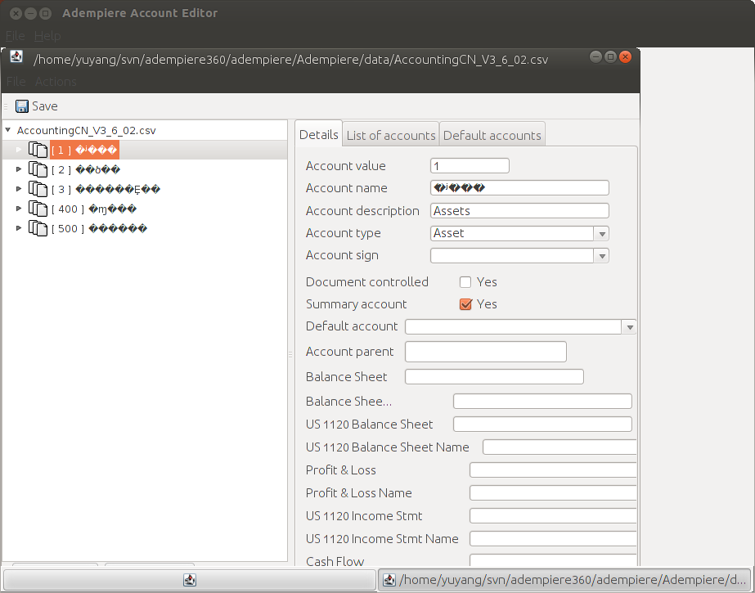Open Help menu of Adempiere Account Editor
The image size is (755, 593).
point(47,36)
